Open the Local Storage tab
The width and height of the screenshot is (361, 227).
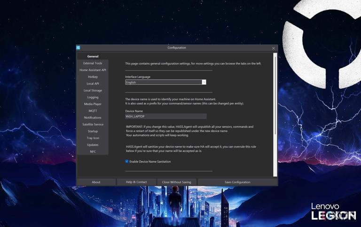pyautogui.click(x=93, y=91)
